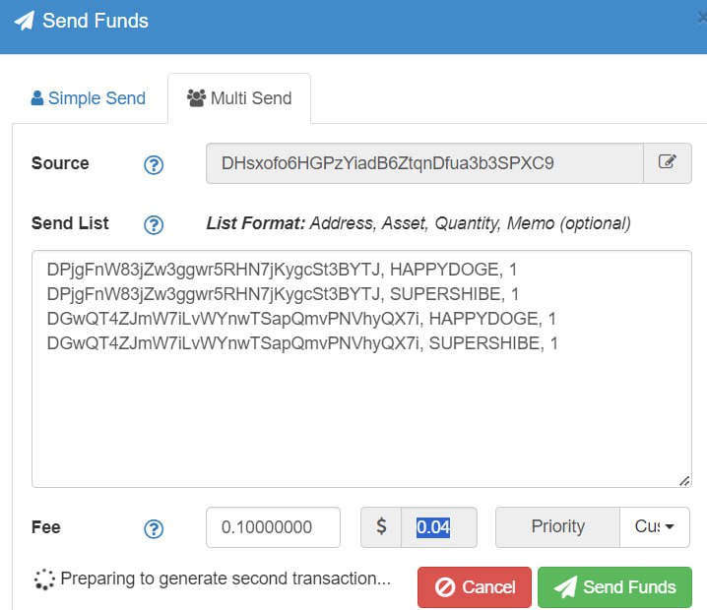Close the Send Funds dialog
707x610 pixels.
click(x=702, y=18)
